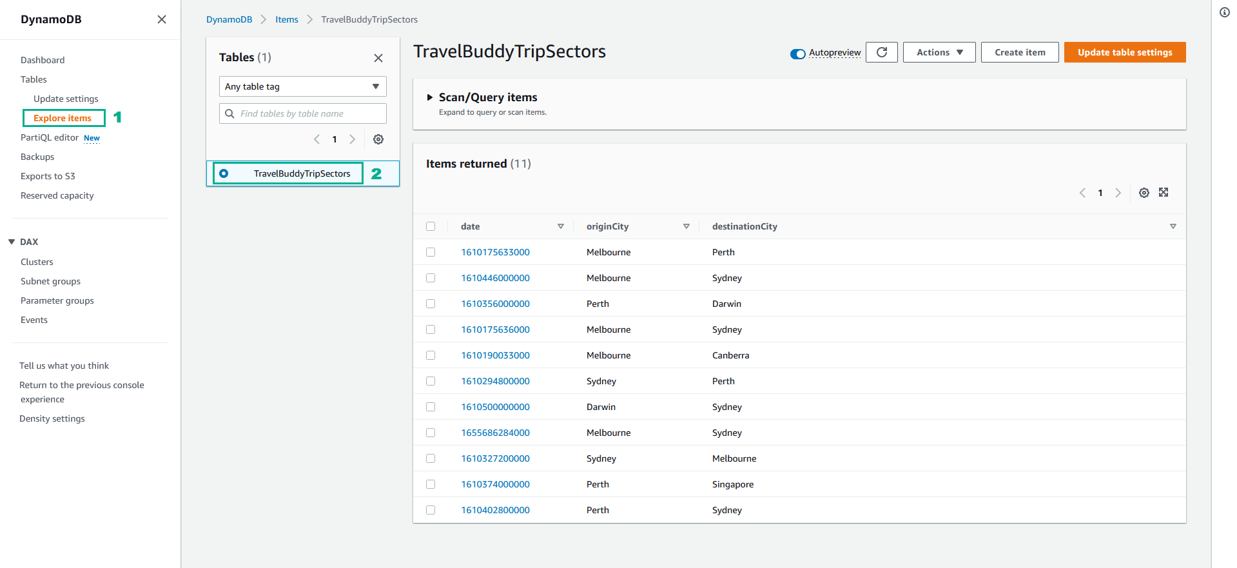The height and width of the screenshot is (568, 1237).
Task: Check the row for item 1610294800000
Action: click(x=431, y=381)
